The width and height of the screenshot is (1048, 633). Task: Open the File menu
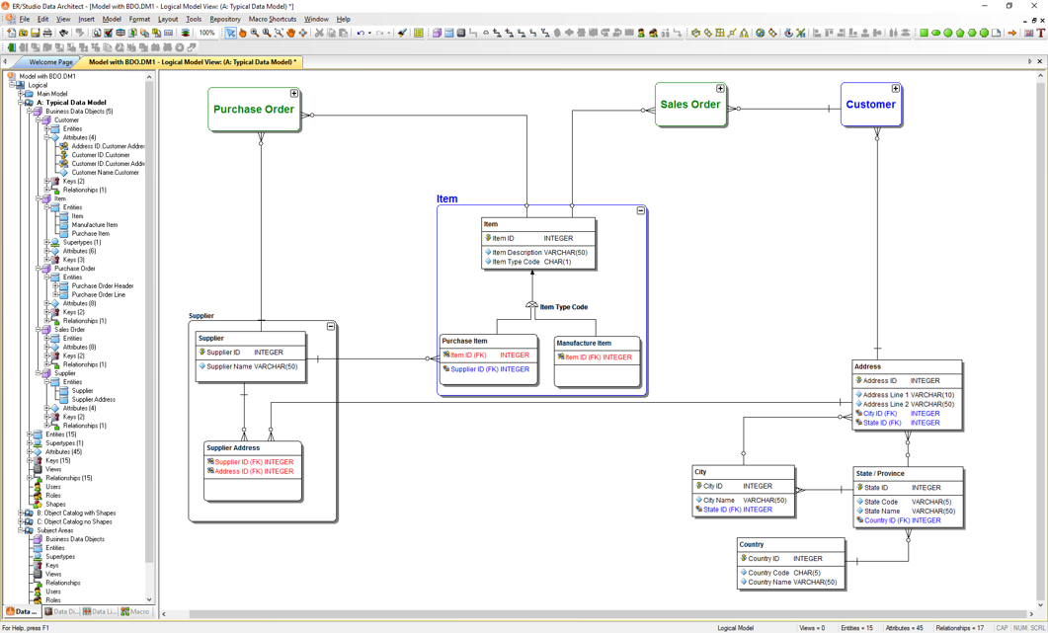tap(24, 19)
